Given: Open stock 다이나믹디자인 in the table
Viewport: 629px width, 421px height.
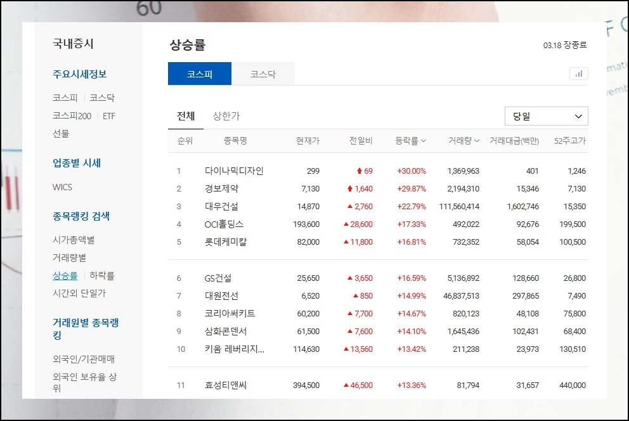Looking at the screenshot, I should pyautogui.click(x=234, y=171).
